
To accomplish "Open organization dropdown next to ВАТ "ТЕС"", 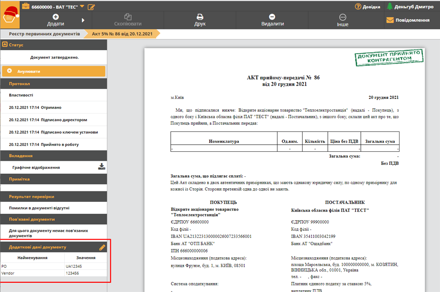I will point(82,6).
